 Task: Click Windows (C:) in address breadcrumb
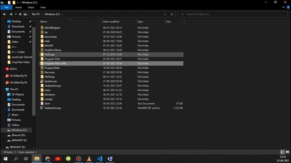click(52, 14)
